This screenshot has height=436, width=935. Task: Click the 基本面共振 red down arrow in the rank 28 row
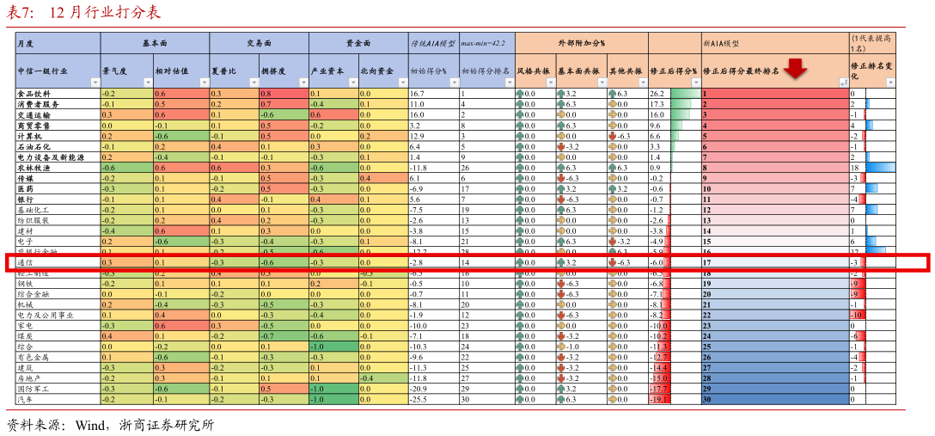[560, 378]
